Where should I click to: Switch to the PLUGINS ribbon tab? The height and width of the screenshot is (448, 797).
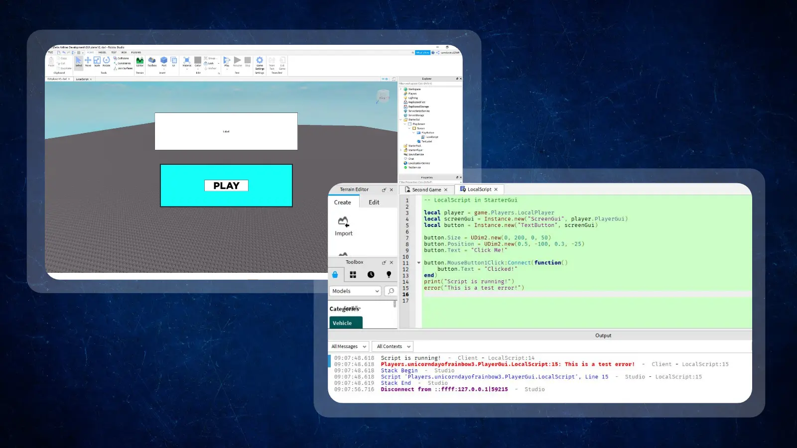(136, 52)
